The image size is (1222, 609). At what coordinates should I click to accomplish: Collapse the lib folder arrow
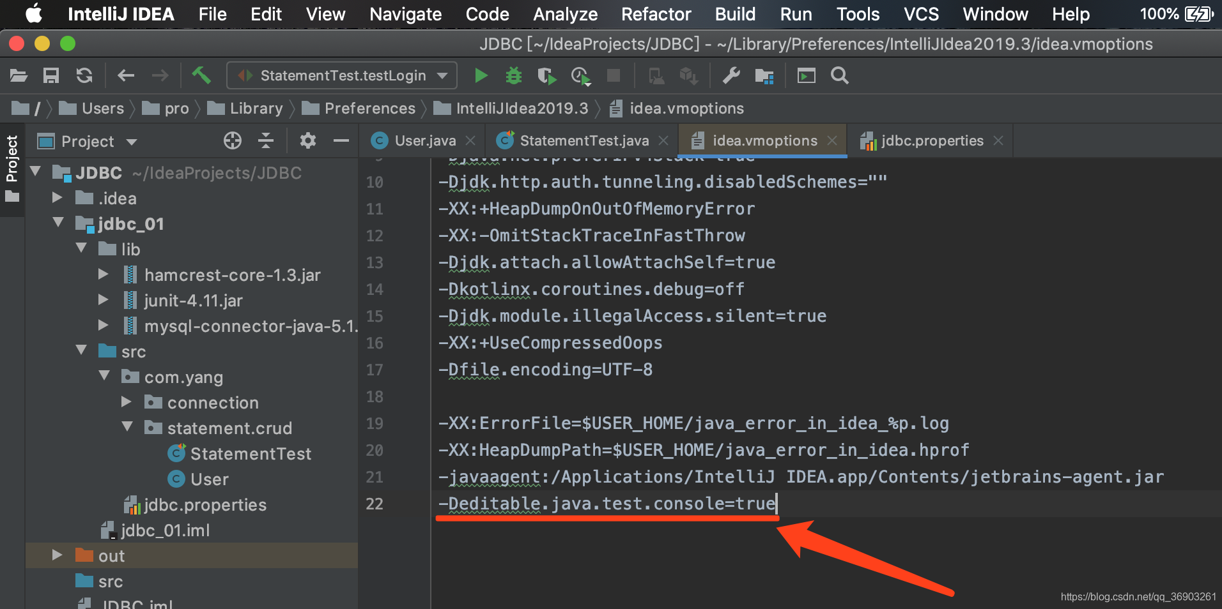tap(82, 248)
